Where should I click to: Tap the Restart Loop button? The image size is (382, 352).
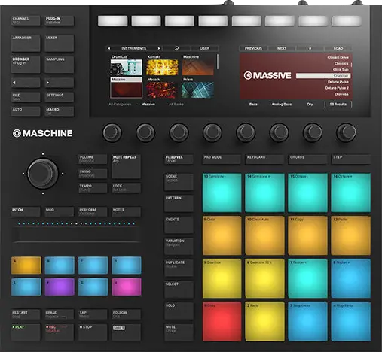coord(26,314)
